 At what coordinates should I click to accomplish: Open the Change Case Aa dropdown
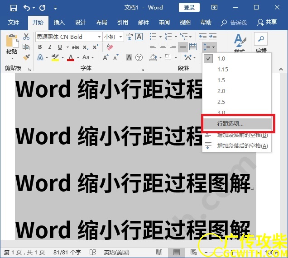click(x=88, y=57)
